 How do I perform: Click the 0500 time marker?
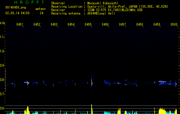point(174,25)
